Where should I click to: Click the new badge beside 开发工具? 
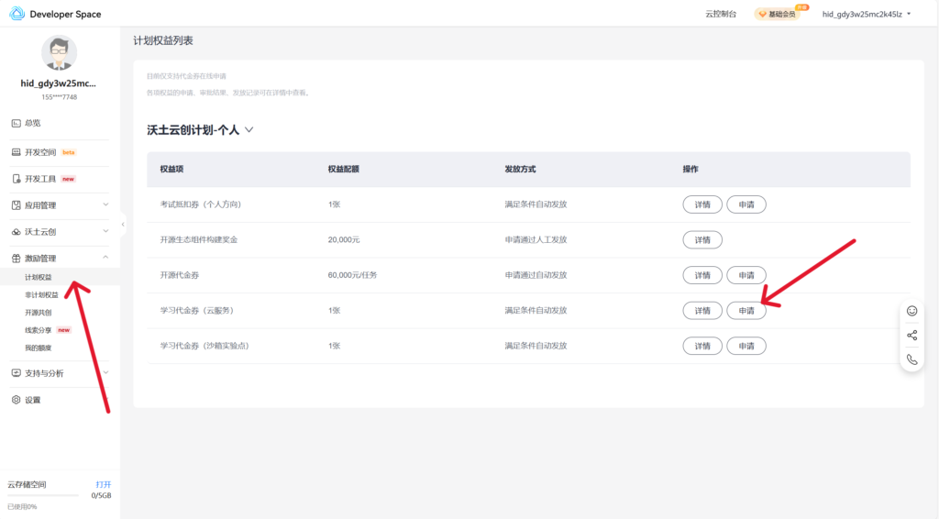(68, 179)
